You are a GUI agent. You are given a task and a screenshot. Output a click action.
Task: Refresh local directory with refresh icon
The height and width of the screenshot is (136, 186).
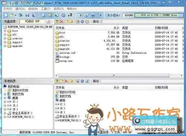click(87, 81)
